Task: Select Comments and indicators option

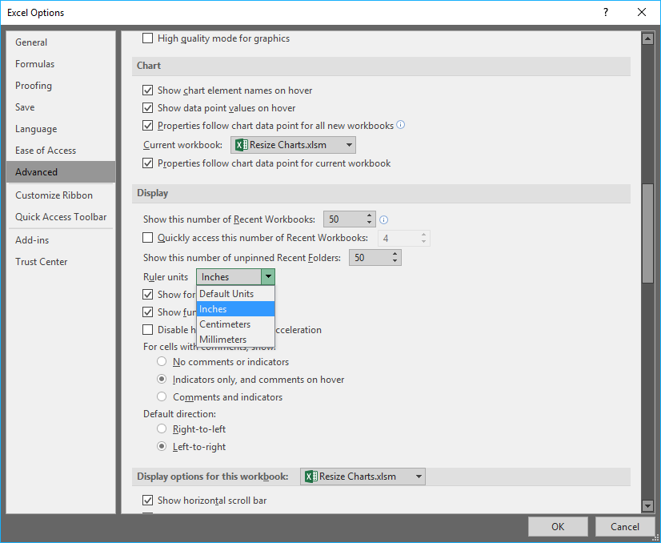Action: [162, 397]
